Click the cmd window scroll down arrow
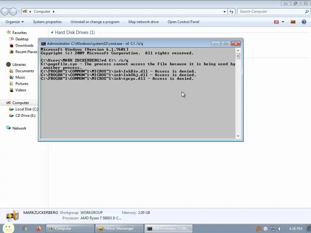The width and height of the screenshot is (311, 233). point(238,136)
